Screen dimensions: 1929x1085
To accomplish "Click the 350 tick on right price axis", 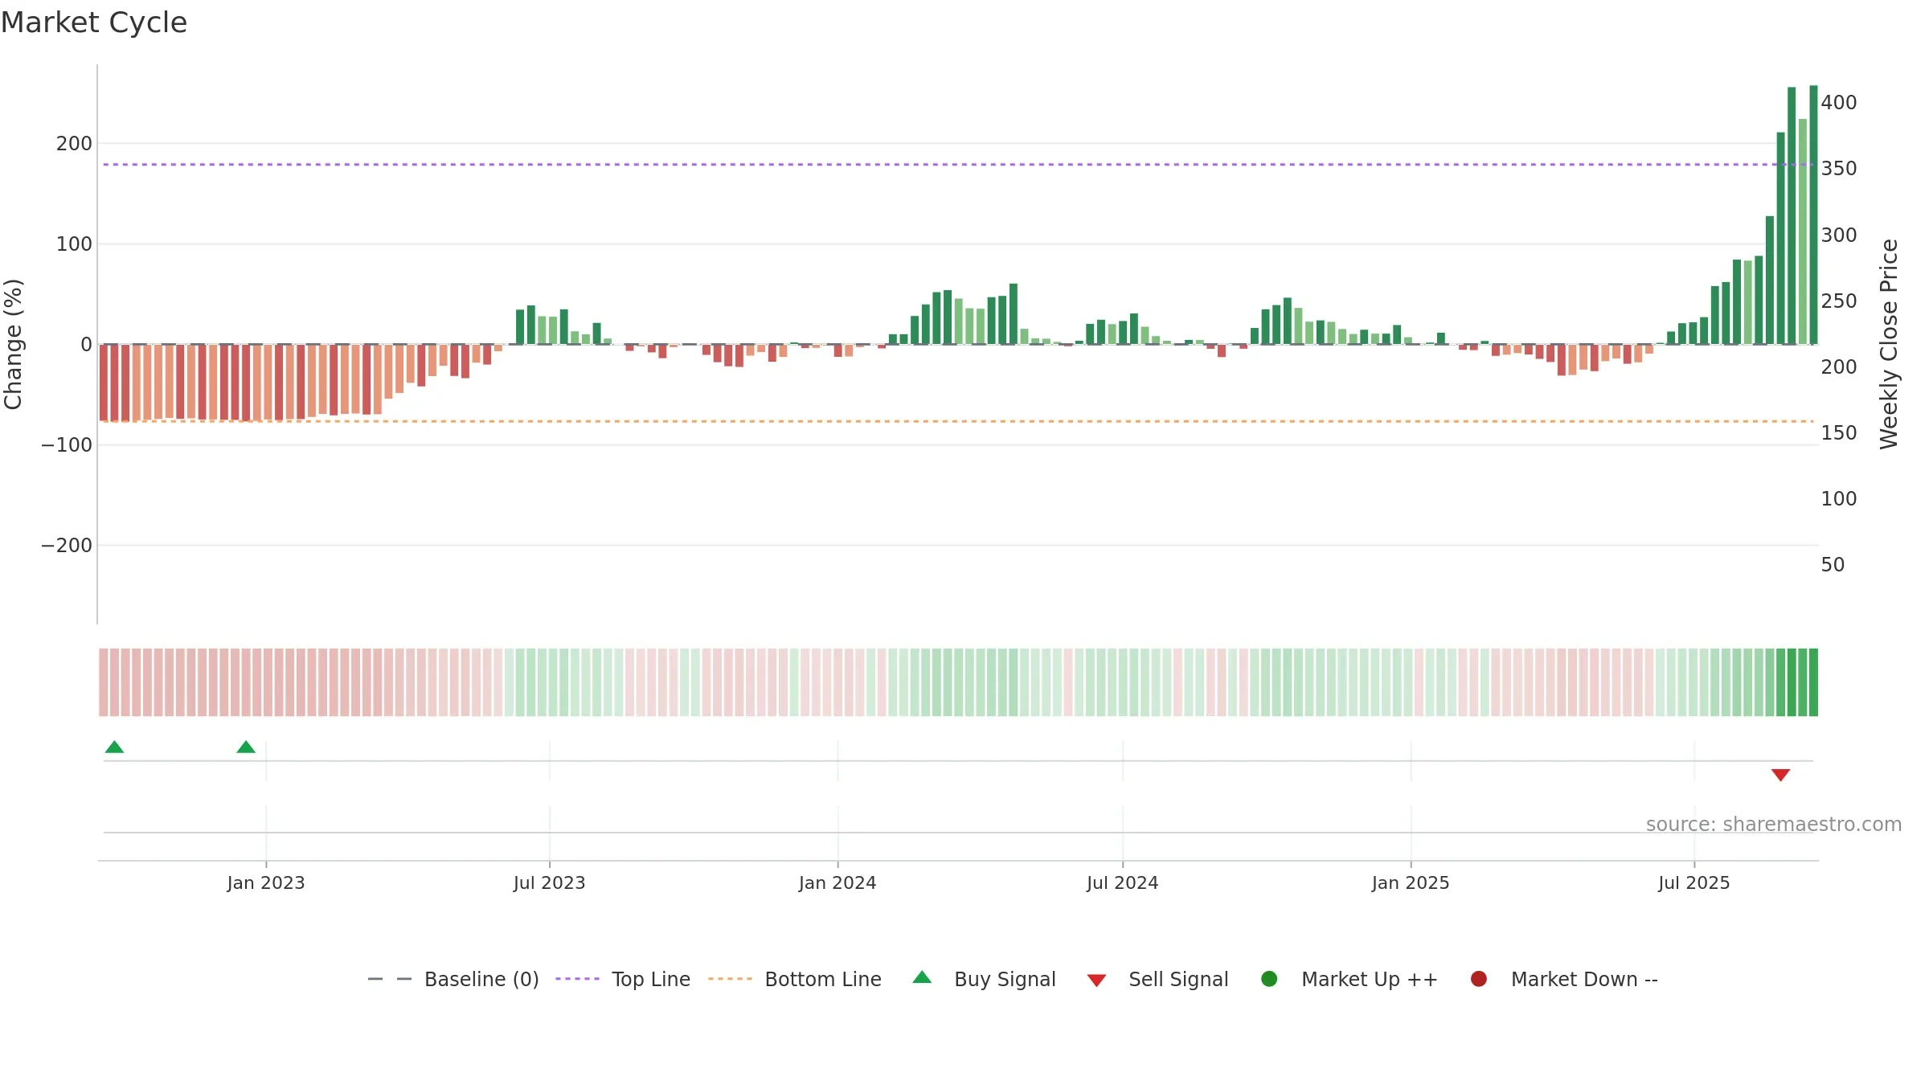I will pyautogui.click(x=1839, y=169).
